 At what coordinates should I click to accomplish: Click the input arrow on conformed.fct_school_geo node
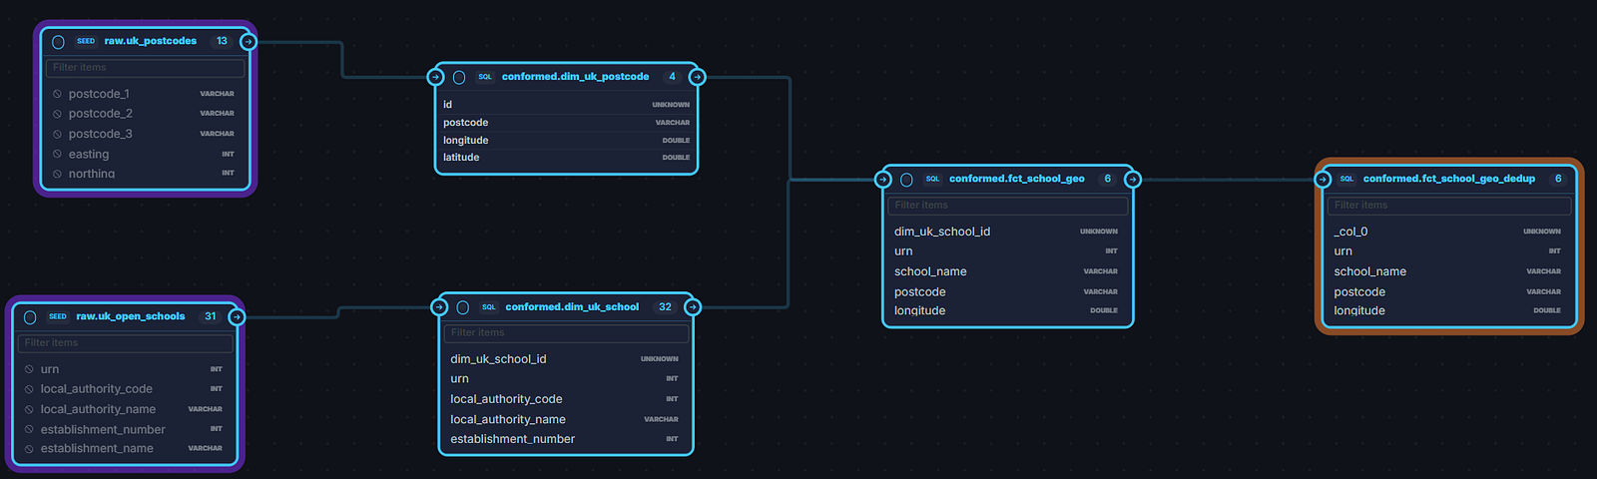coord(882,180)
